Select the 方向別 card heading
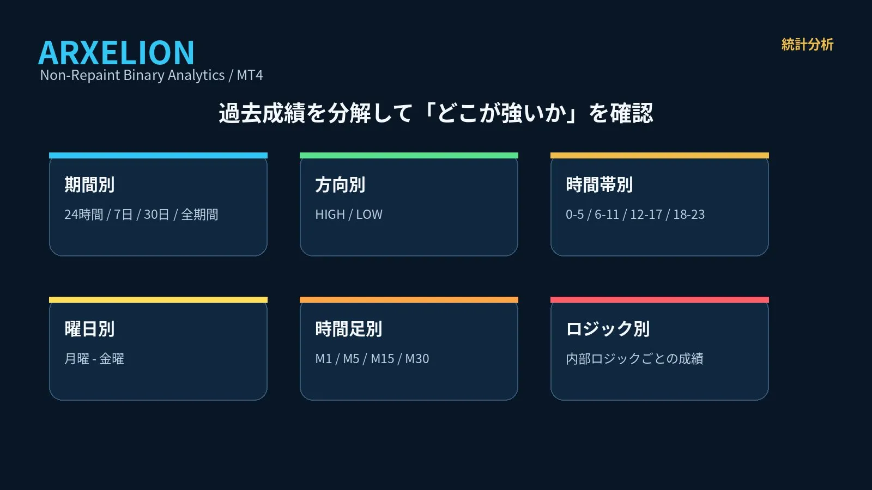 pyautogui.click(x=340, y=185)
